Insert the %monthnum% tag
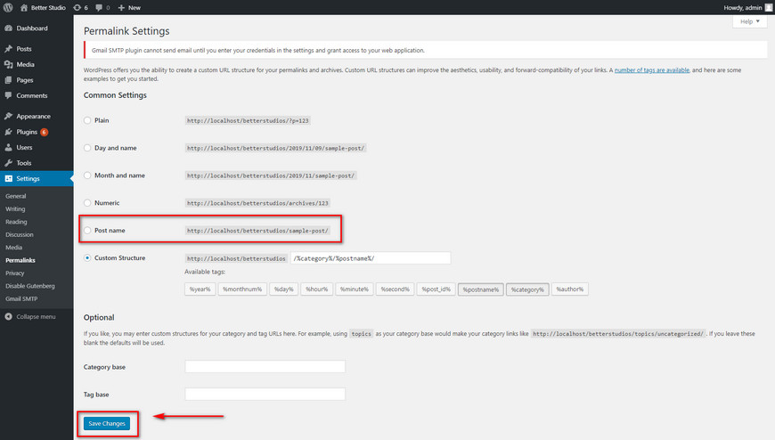Screen dimensions: 775x440 (242, 289)
